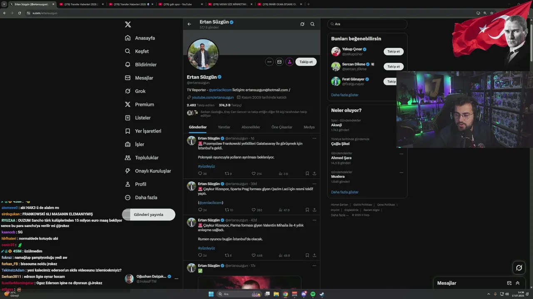
Task: Open İşler in the sidebar
Action: [x=134, y=144]
